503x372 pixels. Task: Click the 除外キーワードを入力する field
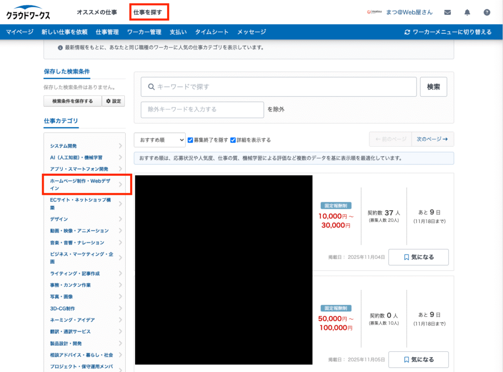pyautogui.click(x=202, y=109)
